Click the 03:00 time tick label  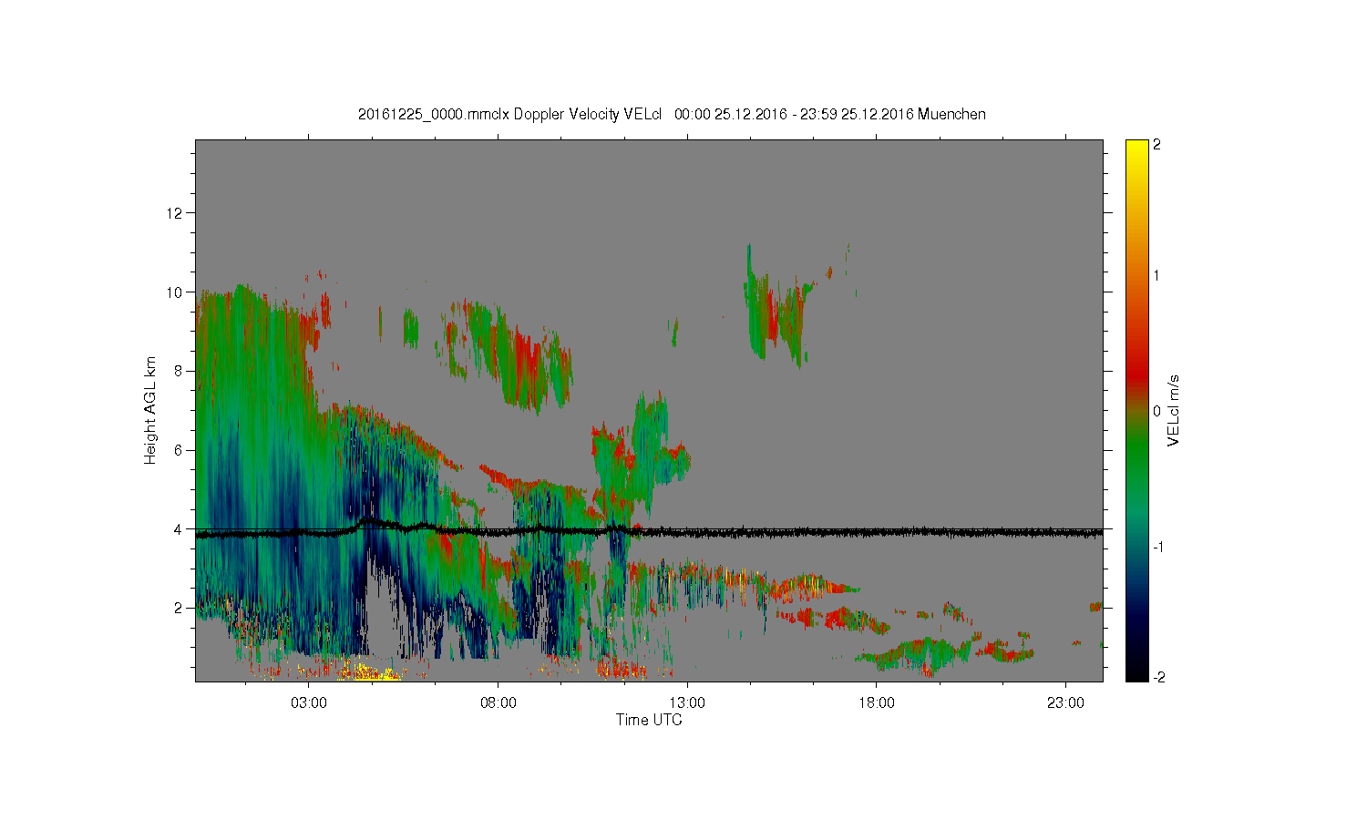[x=309, y=703]
